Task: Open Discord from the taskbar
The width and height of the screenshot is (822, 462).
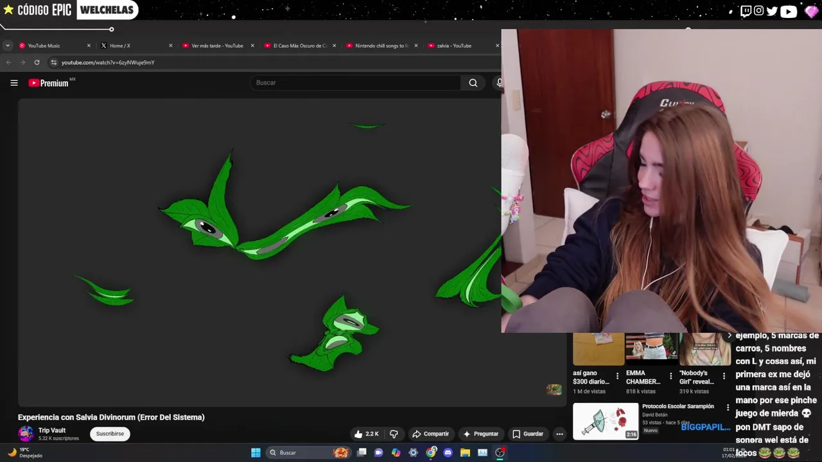Action: coord(448,452)
